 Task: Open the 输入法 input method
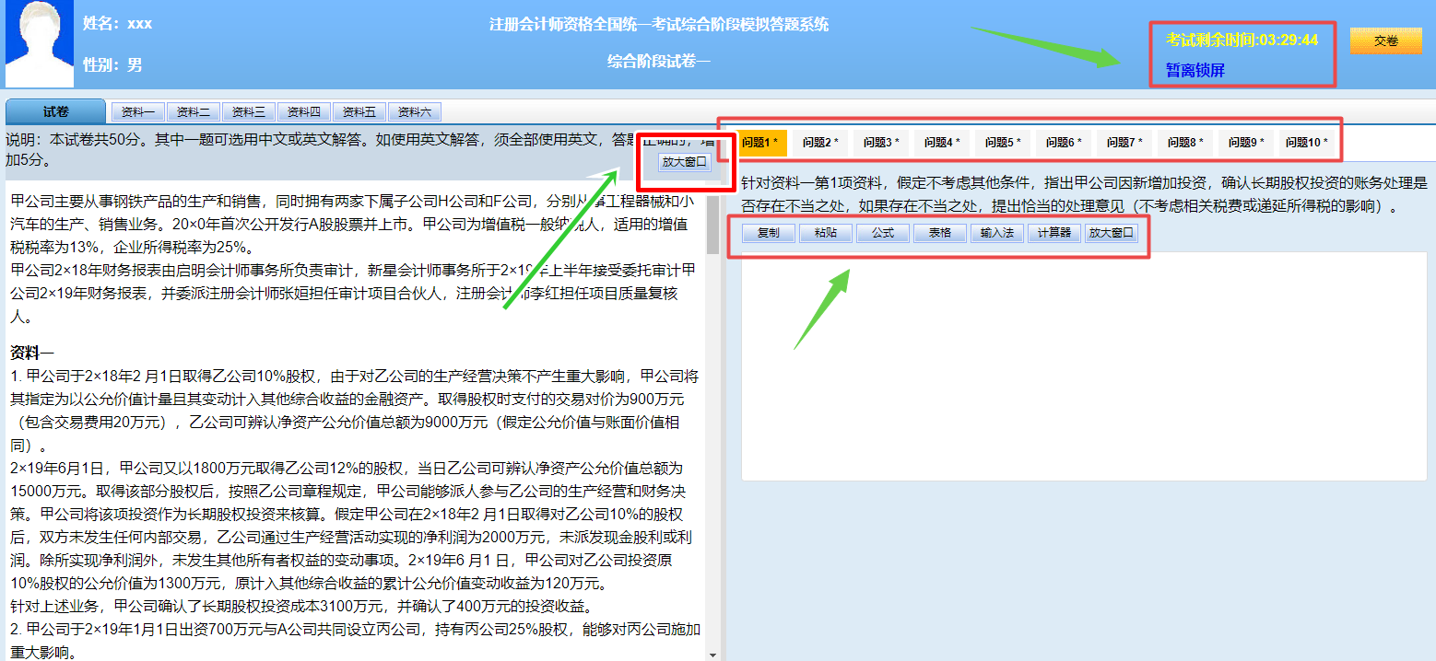point(997,234)
